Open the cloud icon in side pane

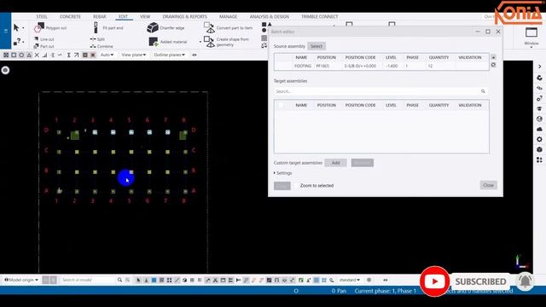[x=539, y=129]
